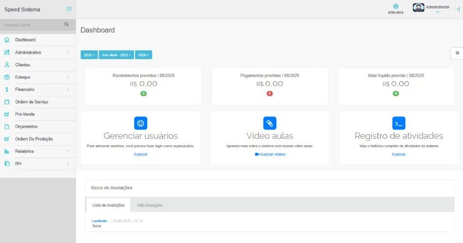This screenshot has width=463, height=243.
Task: Open Clientes in the sidebar
Action: click(22, 65)
